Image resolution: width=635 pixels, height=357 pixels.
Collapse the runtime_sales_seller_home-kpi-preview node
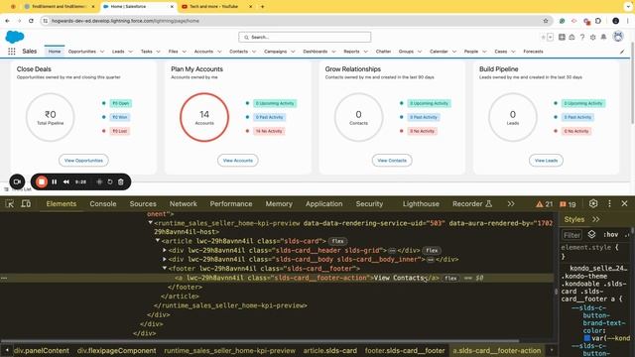[x=150, y=222]
